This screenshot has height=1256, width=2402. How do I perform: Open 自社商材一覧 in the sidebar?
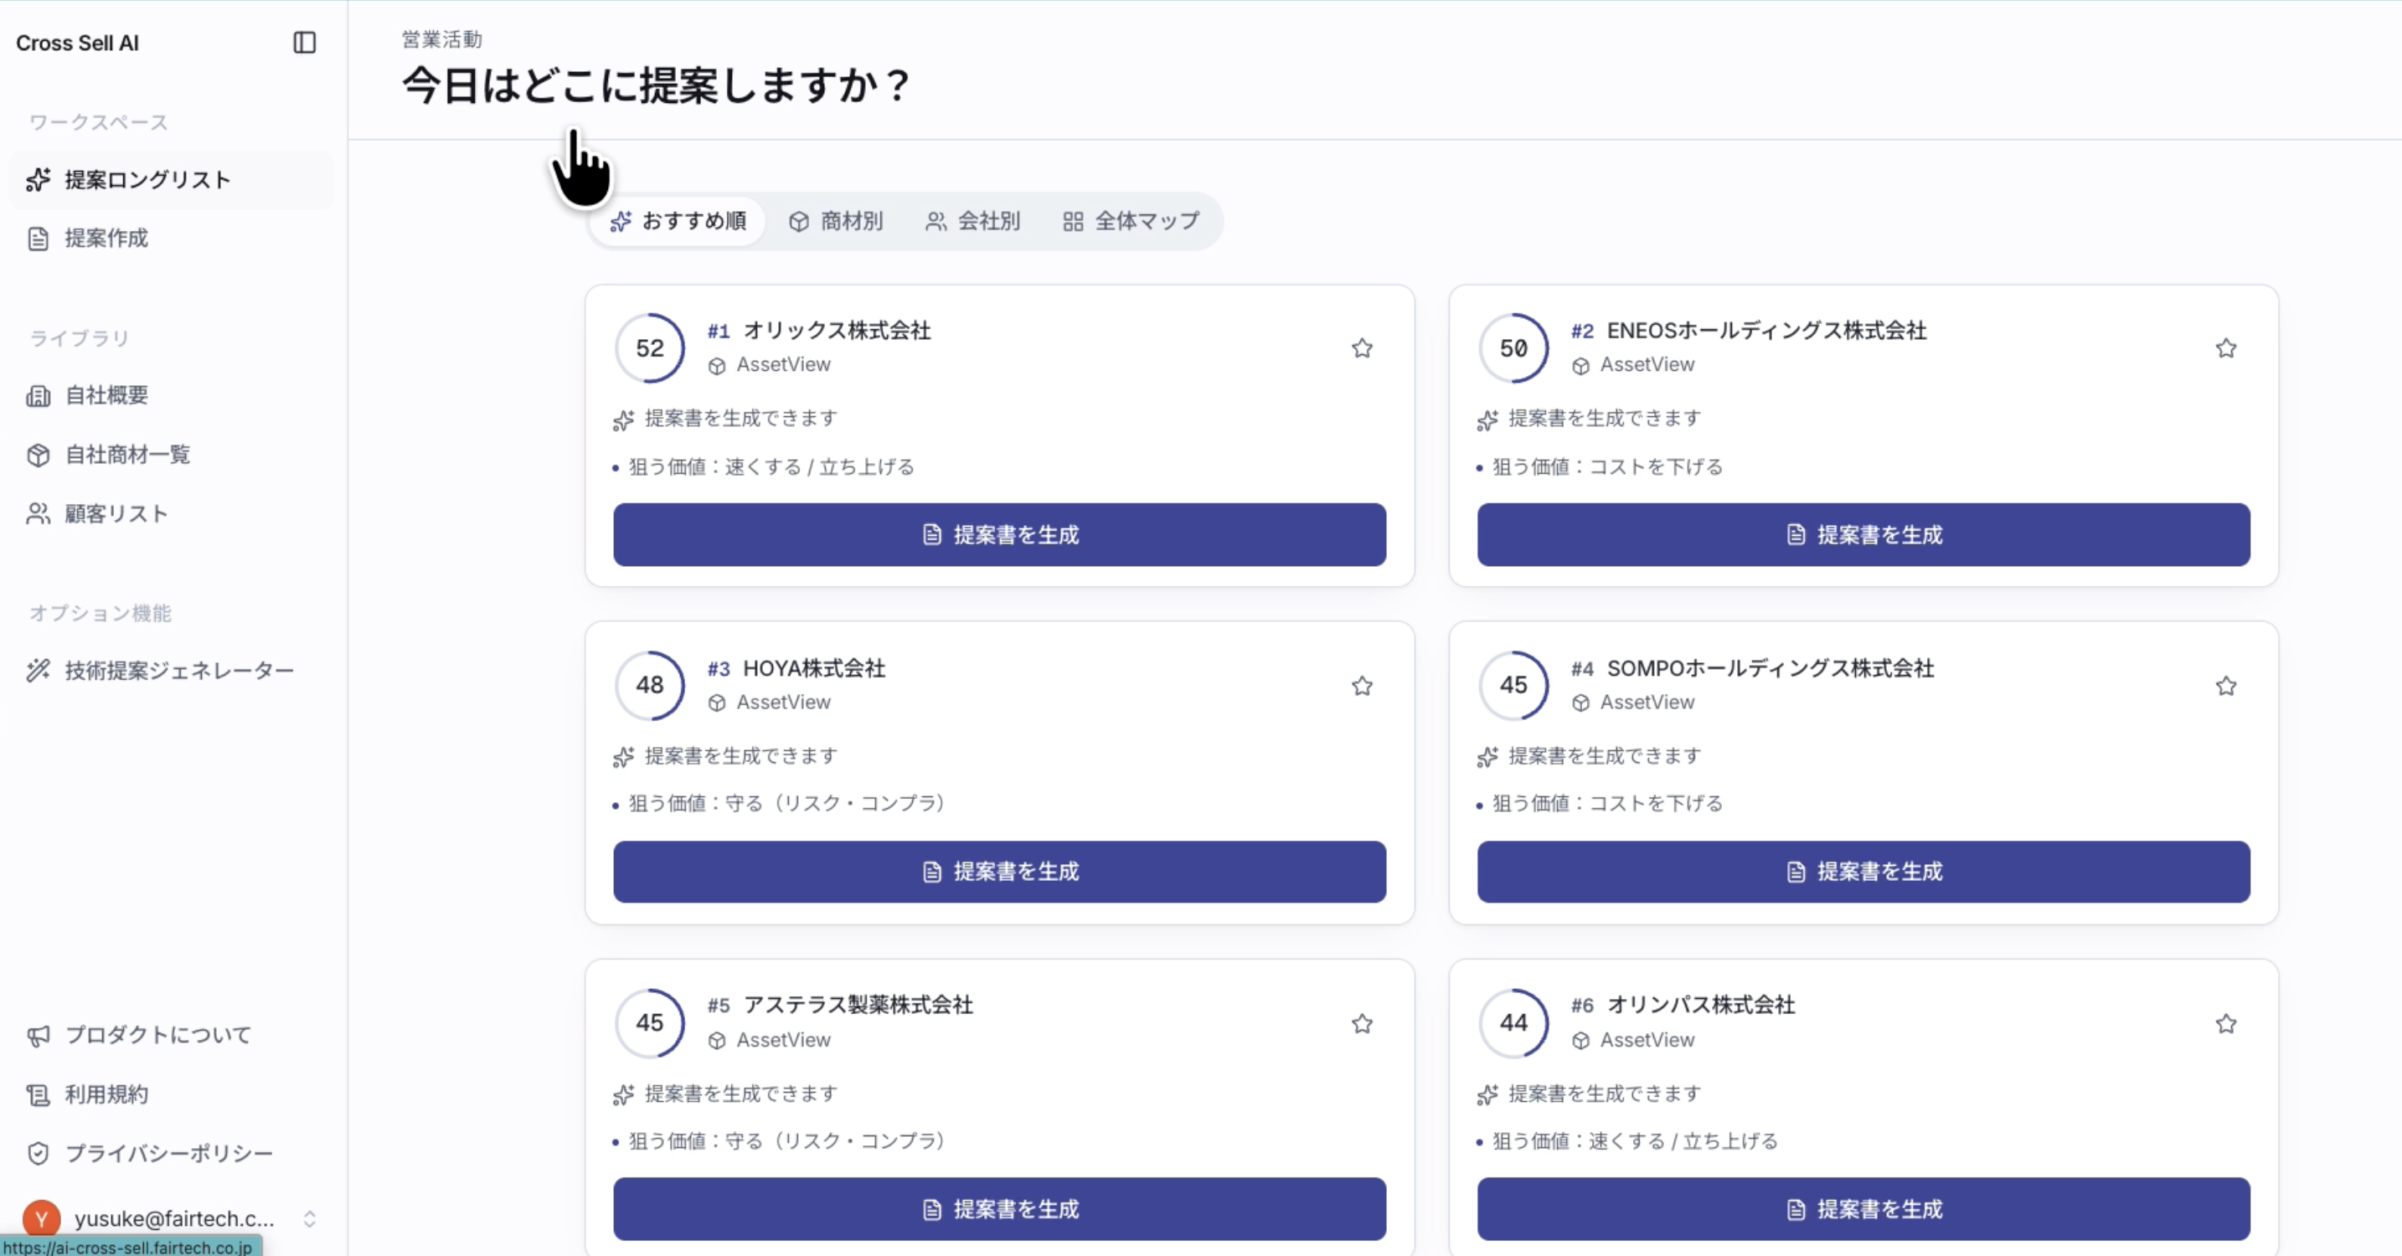pyautogui.click(x=172, y=455)
